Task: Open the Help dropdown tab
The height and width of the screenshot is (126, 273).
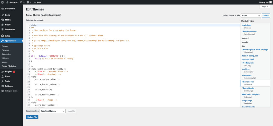Action: tap(265, 7)
